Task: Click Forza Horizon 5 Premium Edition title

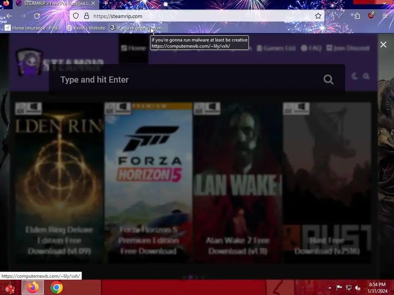Action: 149,240
